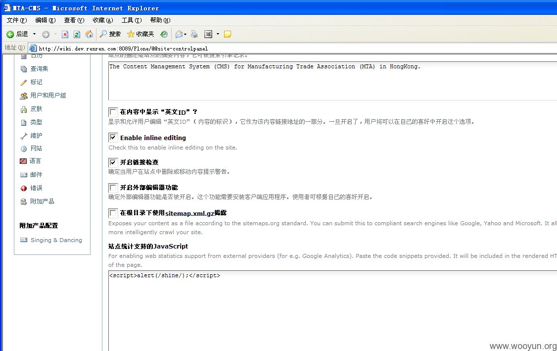The width and height of the screenshot is (557, 351).
Task: Click the 标记 pencil icon
Action: pos(23,83)
